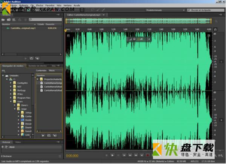
Task: Switch to Bastidor de efectos tab
Action: point(38,66)
